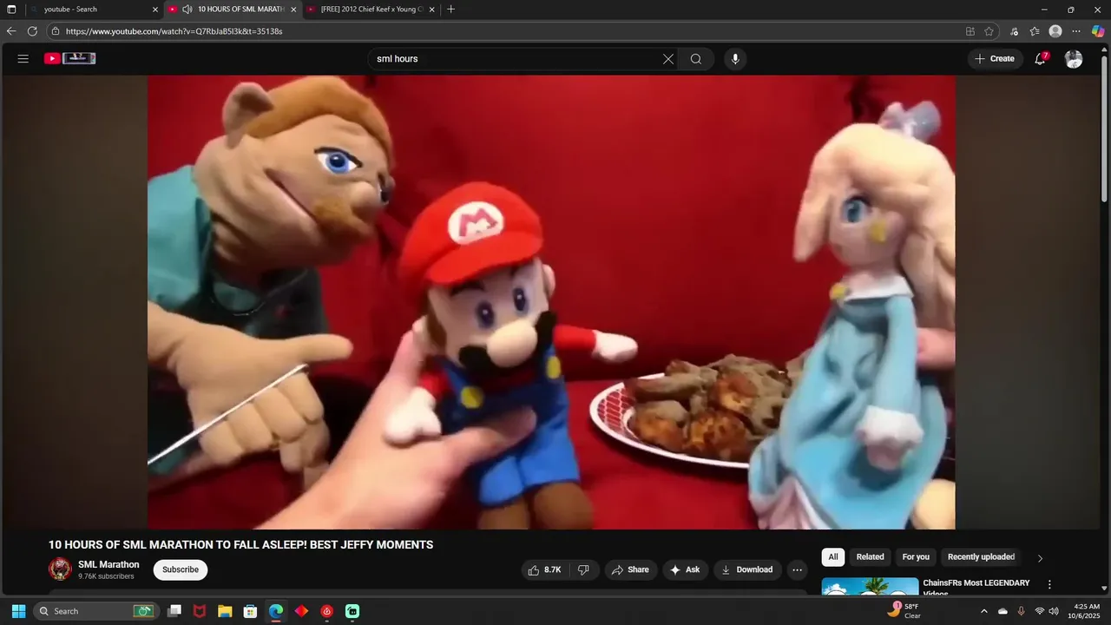Click the YouTube search magnifier button
Viewport: 1111px width, 625px height.
coord(696,59)
